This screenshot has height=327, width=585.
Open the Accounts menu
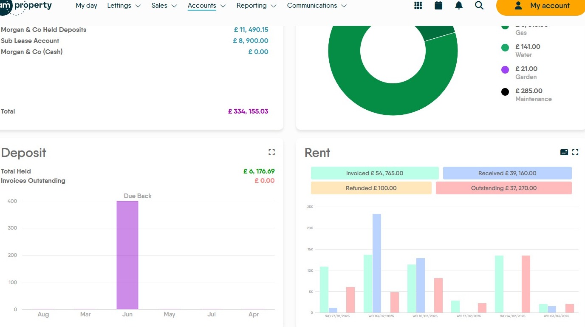coord(206,6)
